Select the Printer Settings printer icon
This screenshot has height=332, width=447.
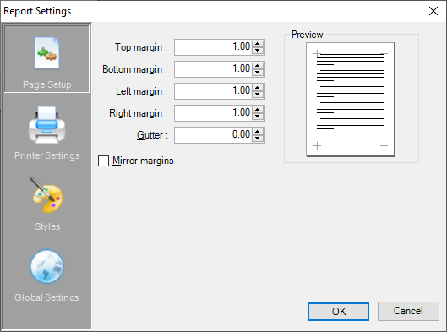46,124
